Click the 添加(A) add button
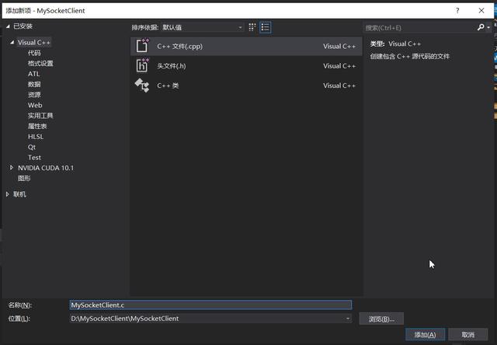 tap(425, 335)
